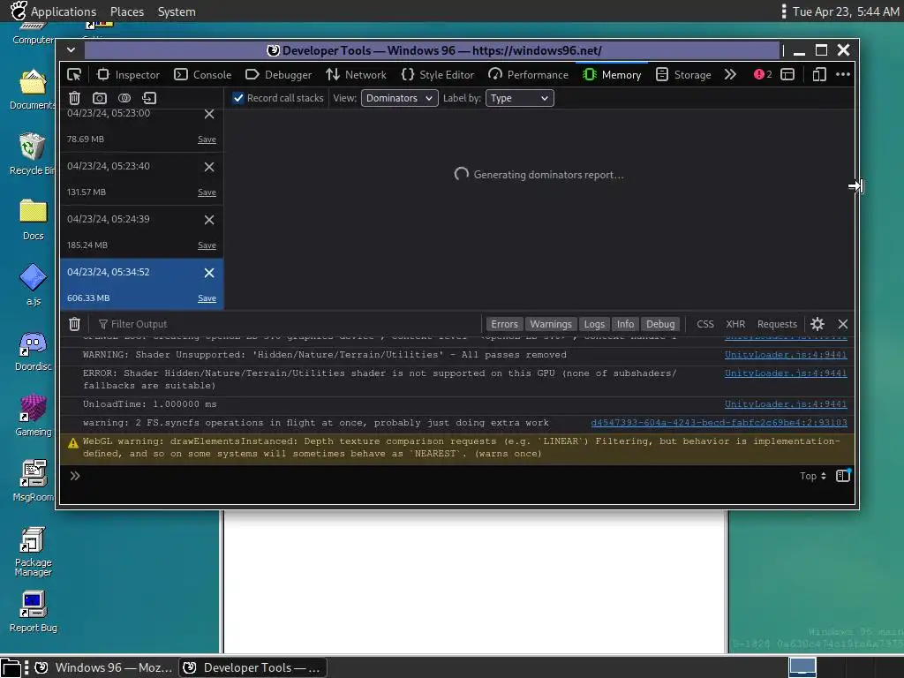Save the 185.24 MB snapshot
904x678 pixels.
(x=207, y=245)
